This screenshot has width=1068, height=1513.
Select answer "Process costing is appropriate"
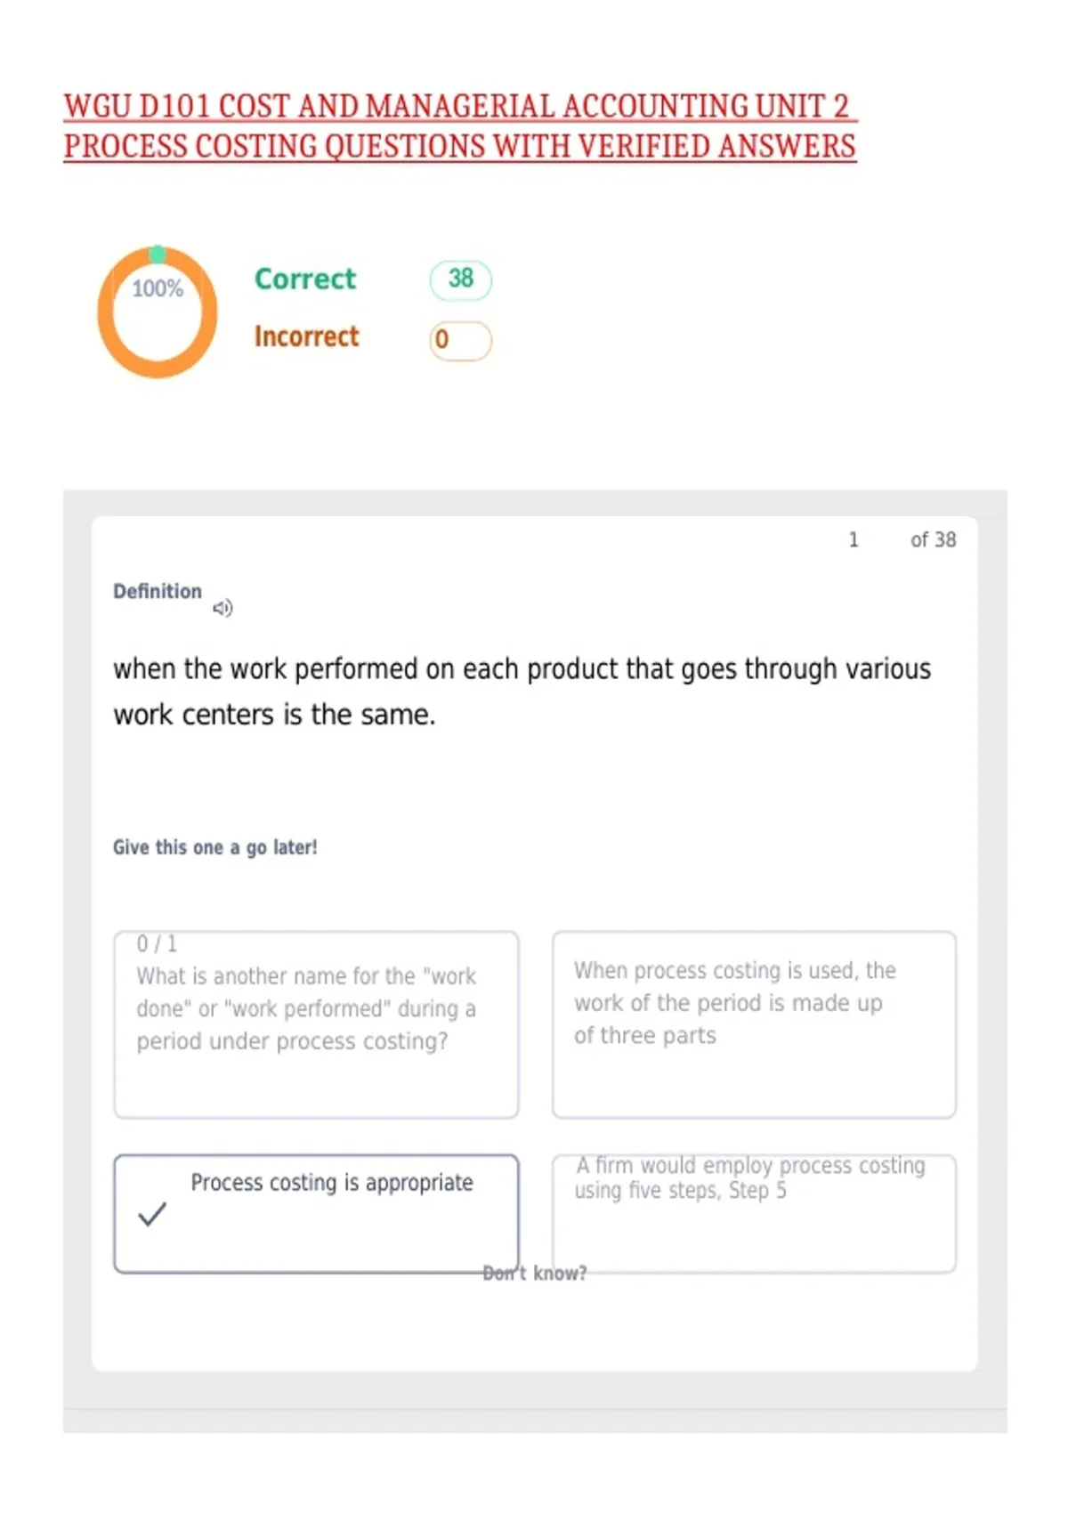316,1214
